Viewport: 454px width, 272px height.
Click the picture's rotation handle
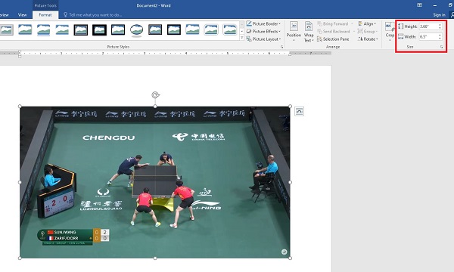(155, 94)
